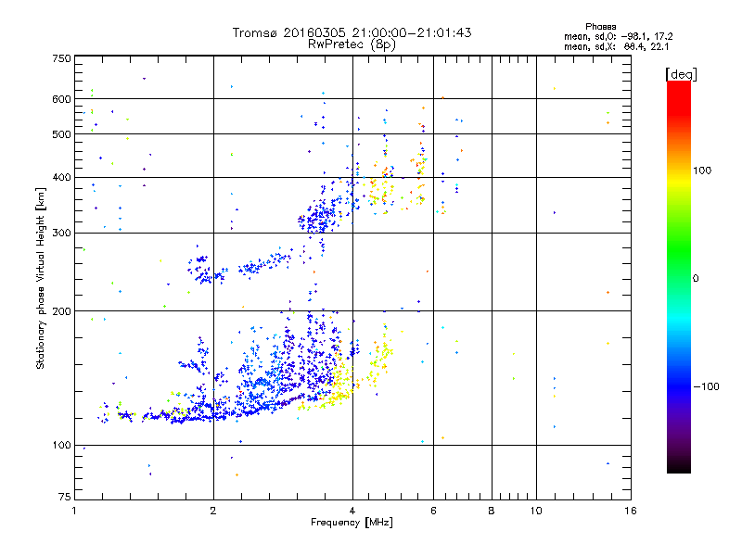Click the 6 MHz frequency tick label
742x556 pixels.
[433, 512]
